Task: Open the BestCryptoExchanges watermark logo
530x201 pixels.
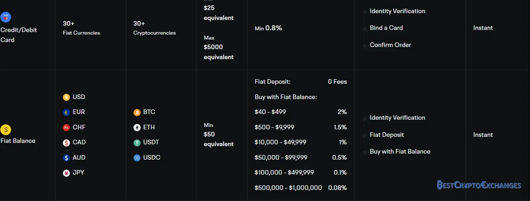Action: point(479,185)
